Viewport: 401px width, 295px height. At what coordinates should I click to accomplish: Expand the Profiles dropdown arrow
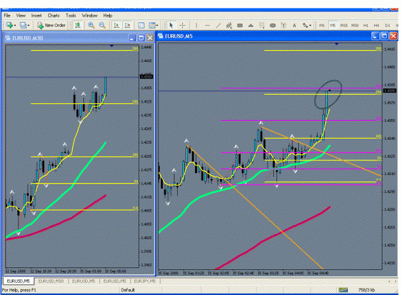(x=28, y=25)
